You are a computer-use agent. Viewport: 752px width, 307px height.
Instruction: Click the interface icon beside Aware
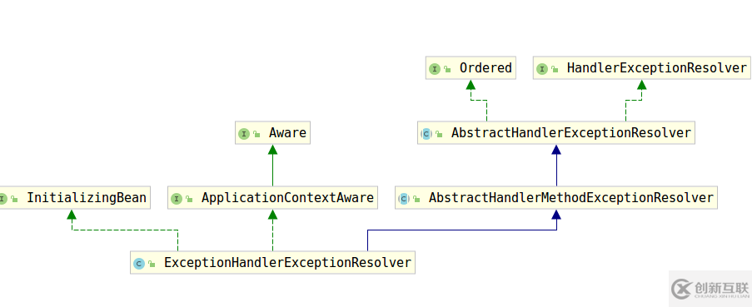click(244, 134)
